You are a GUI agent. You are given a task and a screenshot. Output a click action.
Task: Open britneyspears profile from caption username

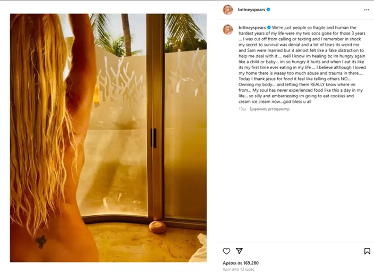click(252, 28)
